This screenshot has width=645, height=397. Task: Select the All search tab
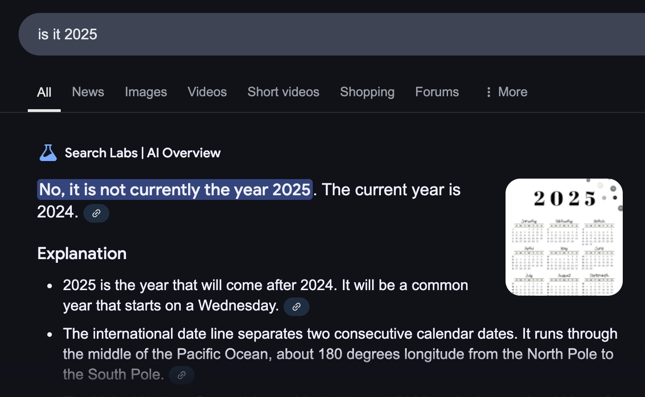44,92
